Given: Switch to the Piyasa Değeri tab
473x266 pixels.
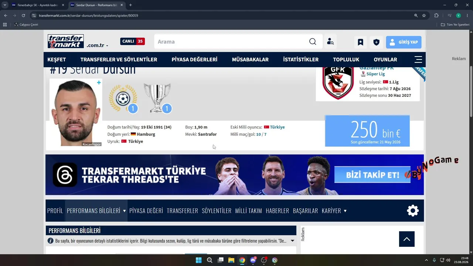Looking at the screenshot, I should [x=146, y=211].
